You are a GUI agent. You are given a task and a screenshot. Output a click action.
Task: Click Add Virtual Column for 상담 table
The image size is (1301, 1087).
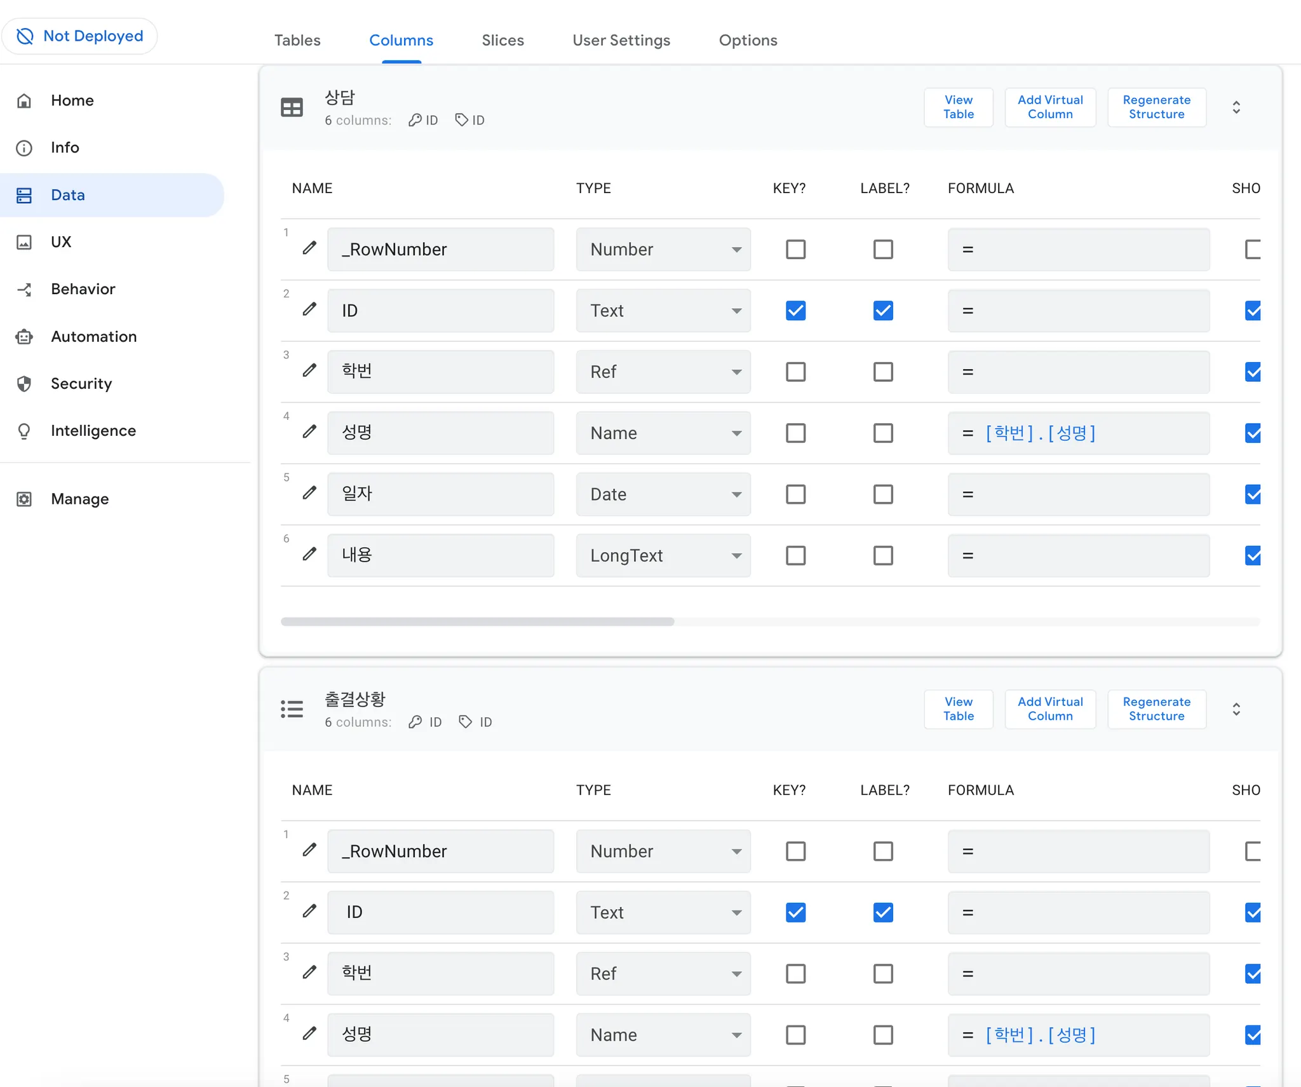pos(1049,107)
